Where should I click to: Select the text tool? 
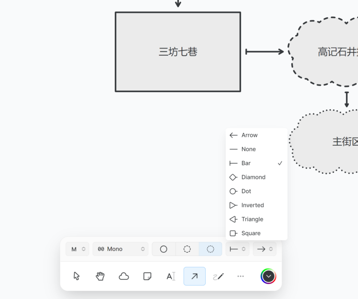171,276
